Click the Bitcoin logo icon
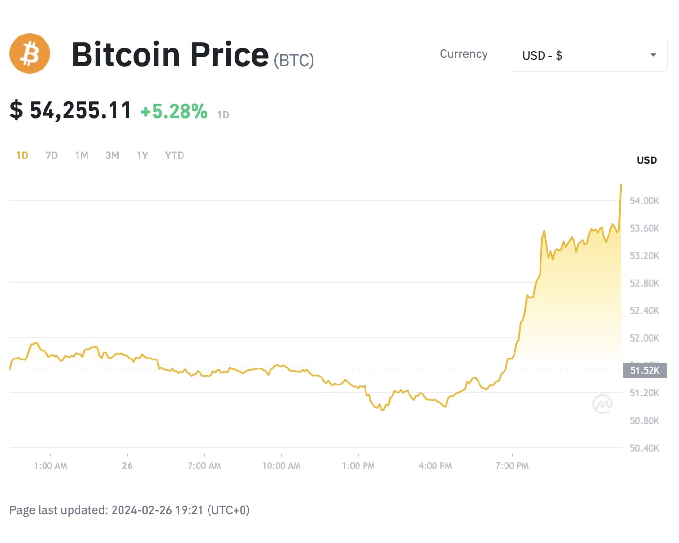 (x=29, y=53)
